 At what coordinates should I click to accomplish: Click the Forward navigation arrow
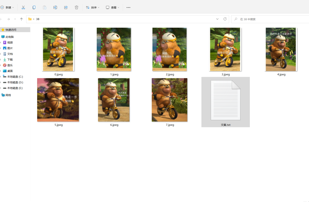point(8,19)
